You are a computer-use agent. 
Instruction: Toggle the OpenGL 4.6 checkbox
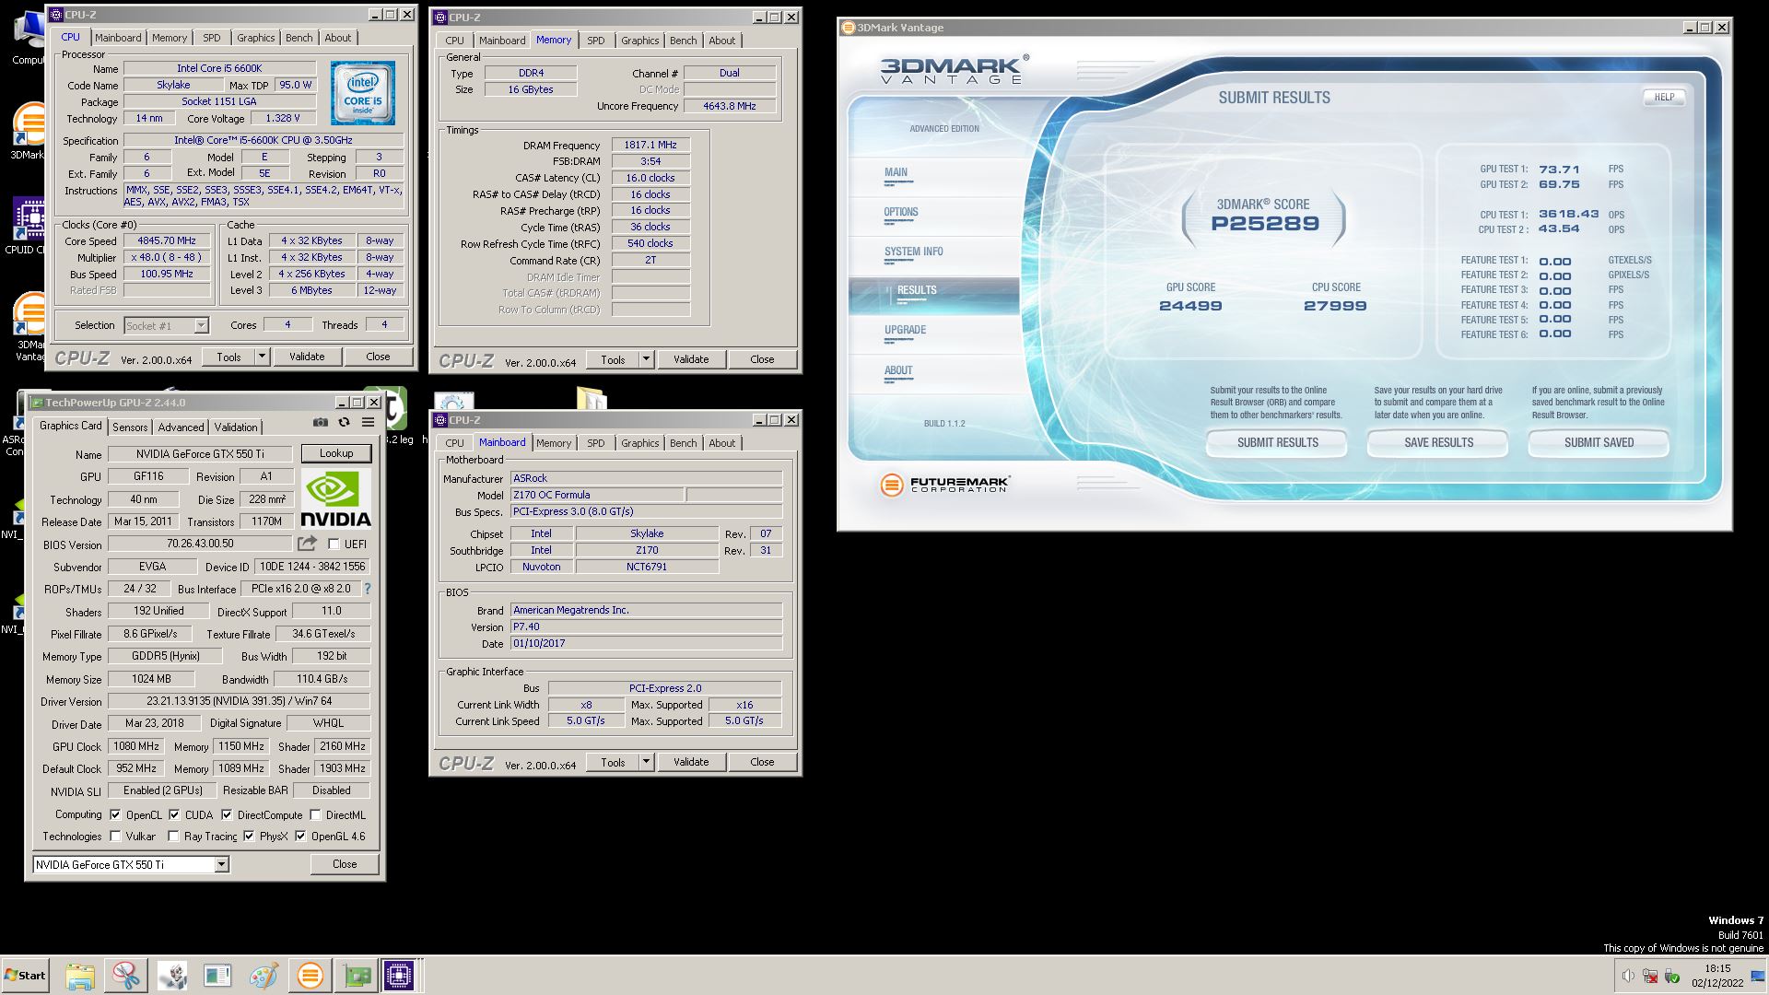point(300,837)
